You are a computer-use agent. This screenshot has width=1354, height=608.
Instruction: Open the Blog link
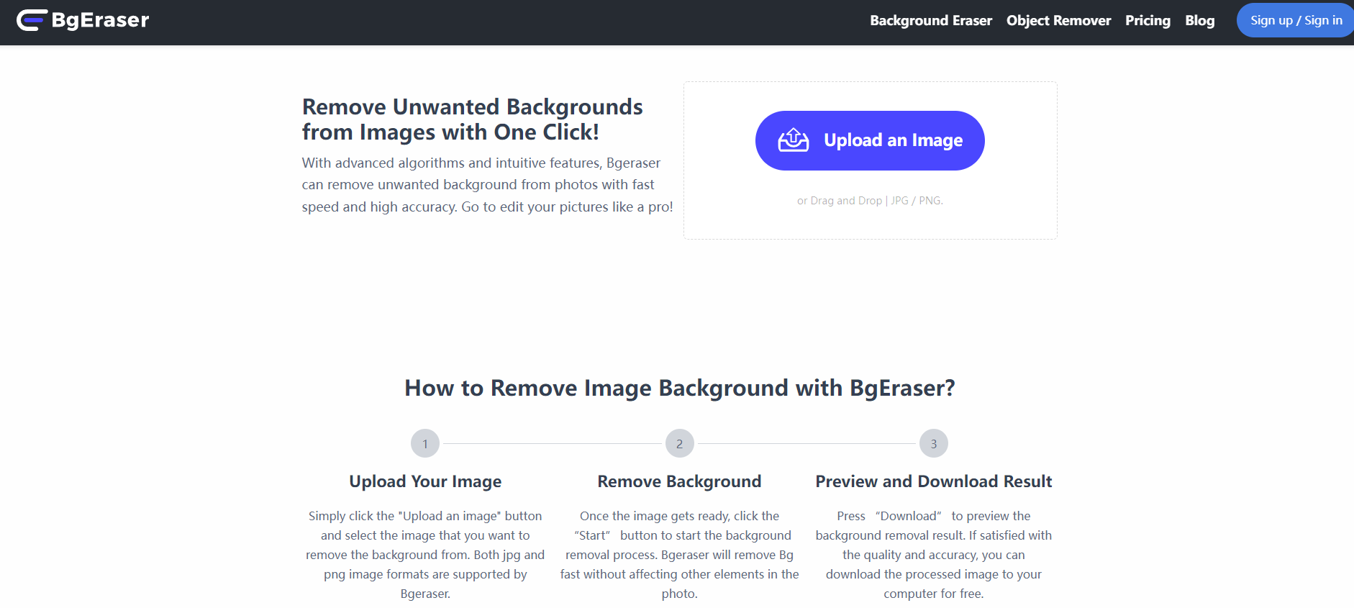pyautogui.click(x=1199, y=20)
